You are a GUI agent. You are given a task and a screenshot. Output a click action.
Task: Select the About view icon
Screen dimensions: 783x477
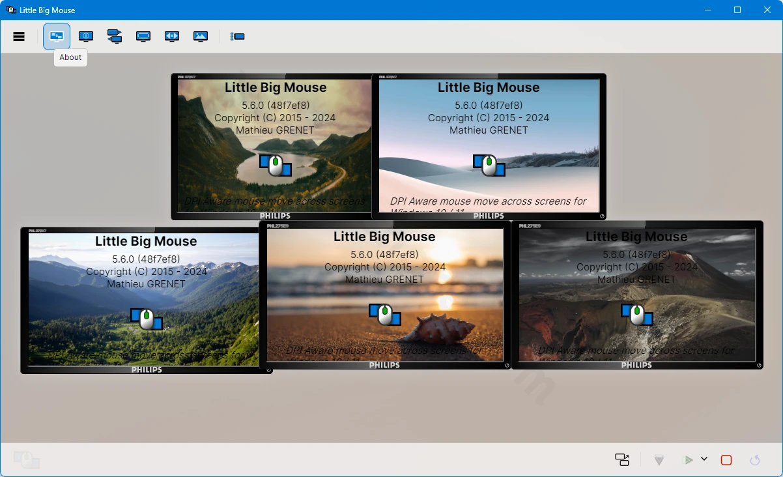pos(57,36)
